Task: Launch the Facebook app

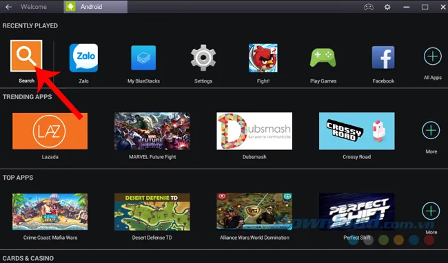Action: click(383, 58)
